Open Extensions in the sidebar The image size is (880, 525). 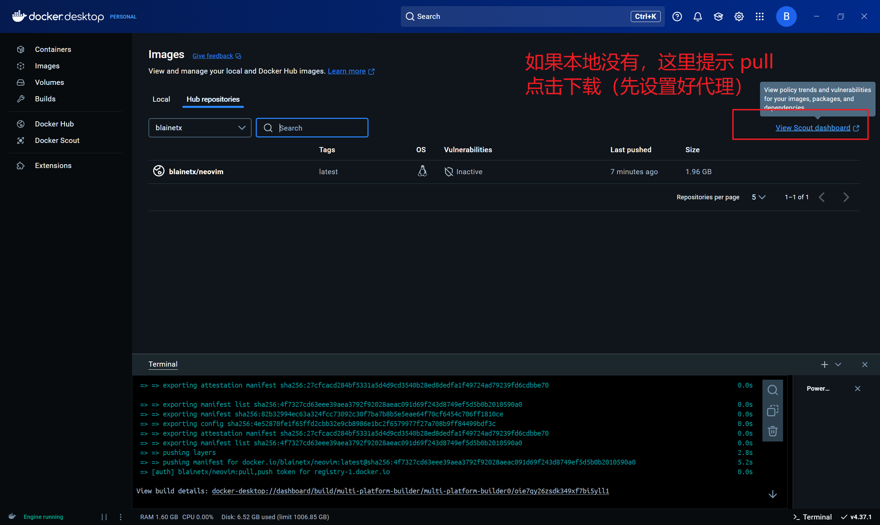coord(53,166)
